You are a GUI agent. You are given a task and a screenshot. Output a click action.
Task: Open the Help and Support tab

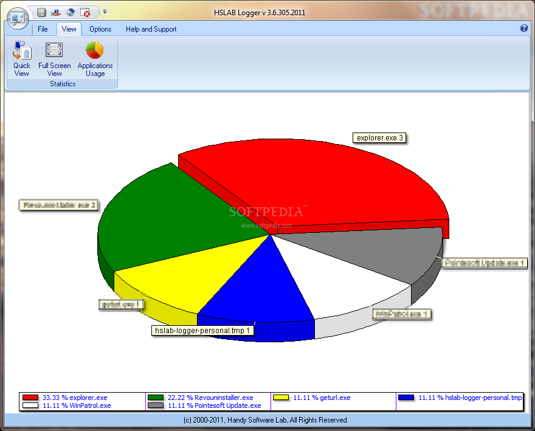[x=151, y=29]
